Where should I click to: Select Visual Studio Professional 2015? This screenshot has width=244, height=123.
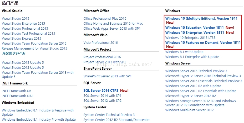point(25,28)
